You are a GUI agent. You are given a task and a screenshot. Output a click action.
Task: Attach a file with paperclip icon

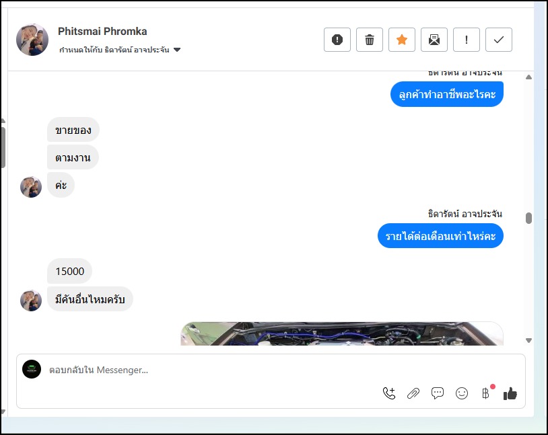point(413,393)
